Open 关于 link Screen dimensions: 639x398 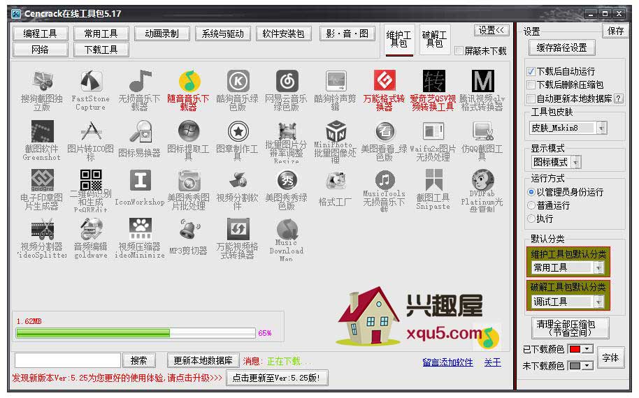(x=493, y=362)
